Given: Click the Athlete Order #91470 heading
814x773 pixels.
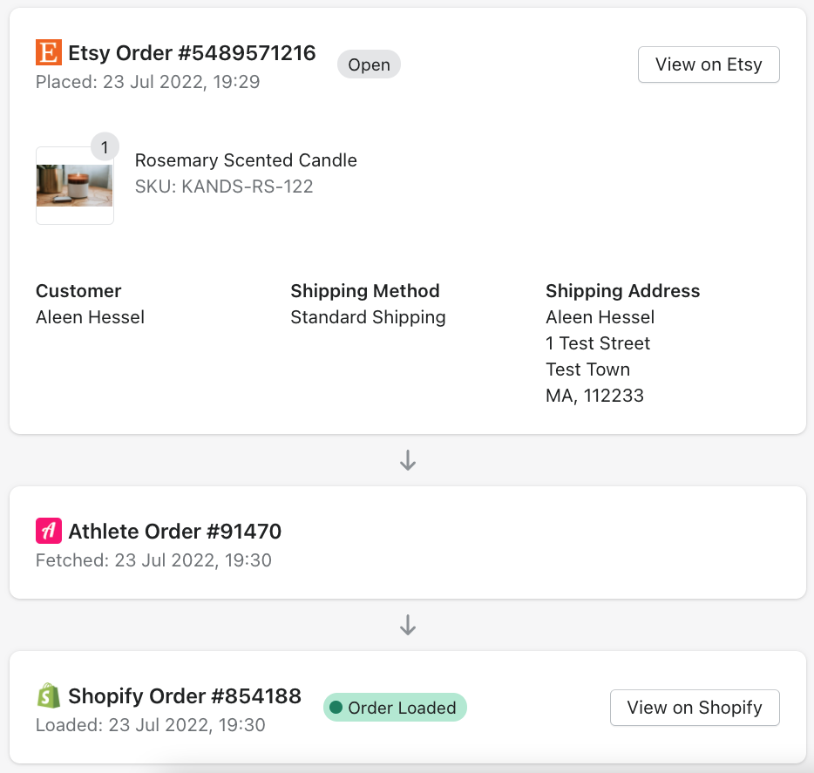Looking at the screenshot, I should click(x=174, y=531).
